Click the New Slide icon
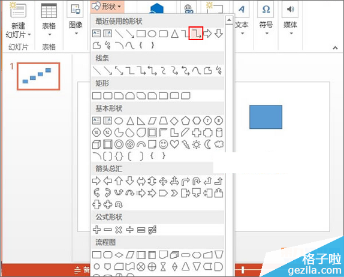Screen dimensions: 344x277 18,10
